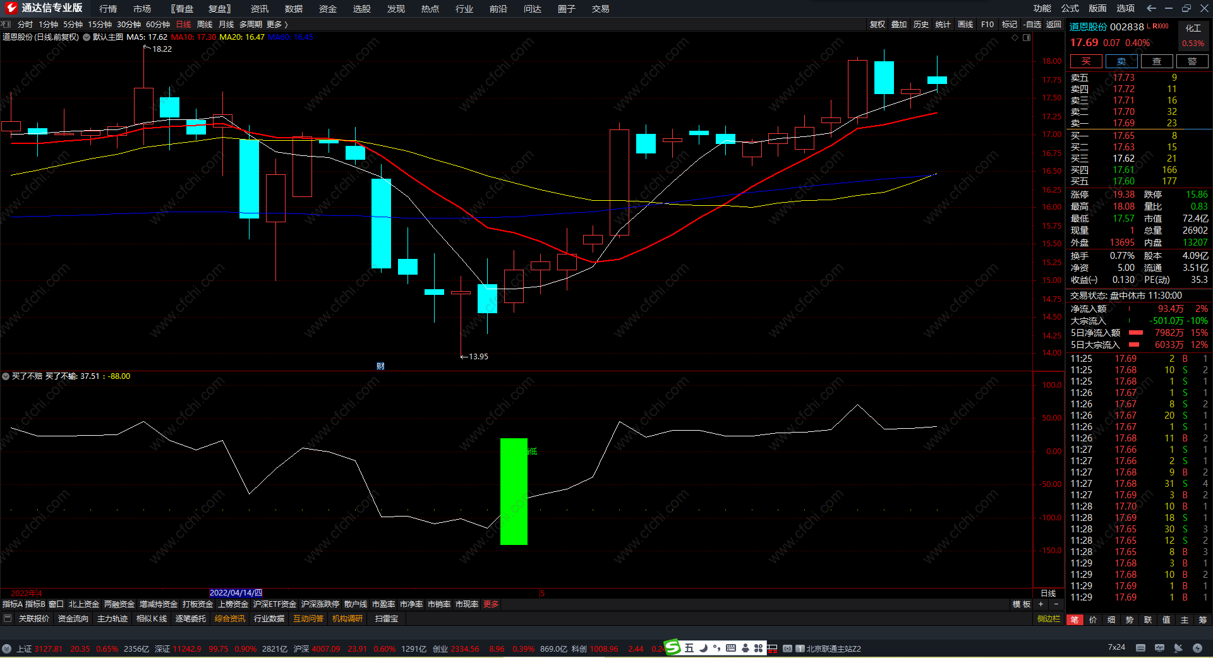The width and height of the screenshot is (1213, 658).
Task: Click the round icon beside 买了不赔 indicator
Action: point(6,376)
